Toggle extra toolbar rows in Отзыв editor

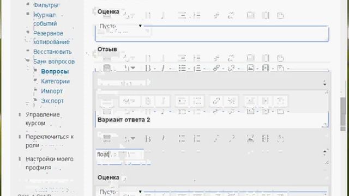pyautogui.click(x=107, y=68)
